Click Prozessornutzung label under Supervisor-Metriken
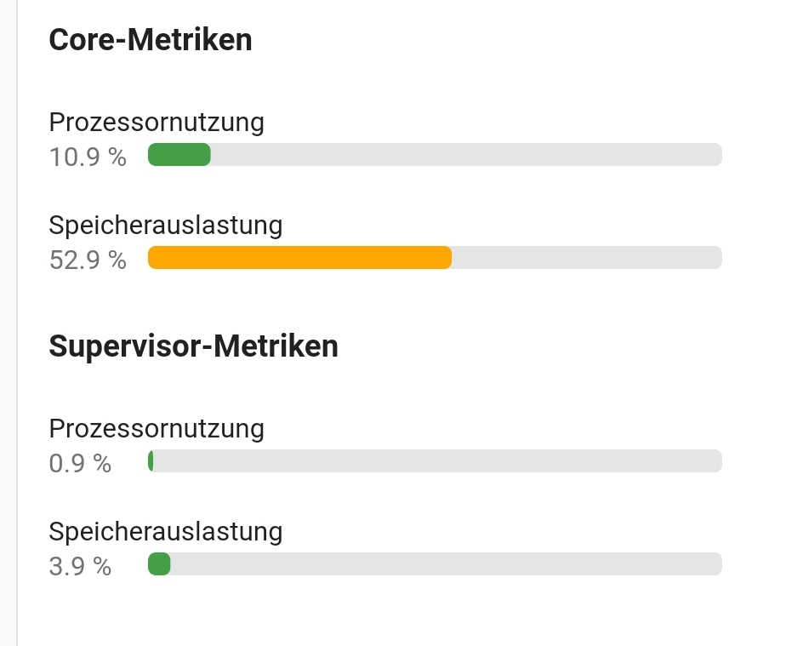 (157, 428)
